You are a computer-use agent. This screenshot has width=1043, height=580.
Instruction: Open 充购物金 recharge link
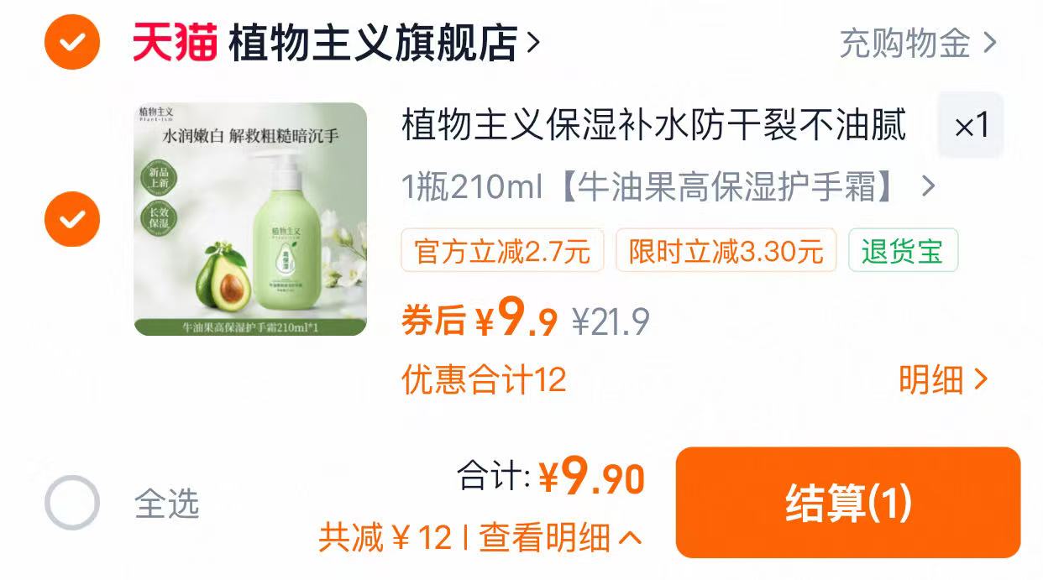905,43
